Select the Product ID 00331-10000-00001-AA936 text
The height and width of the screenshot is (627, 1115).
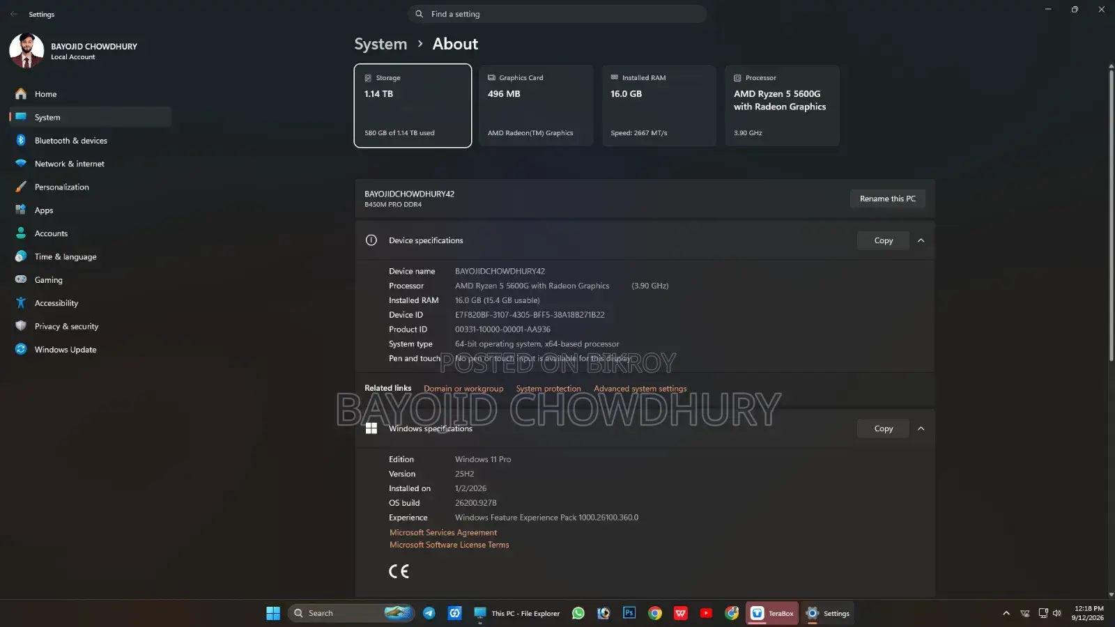[x=502, y=330]
